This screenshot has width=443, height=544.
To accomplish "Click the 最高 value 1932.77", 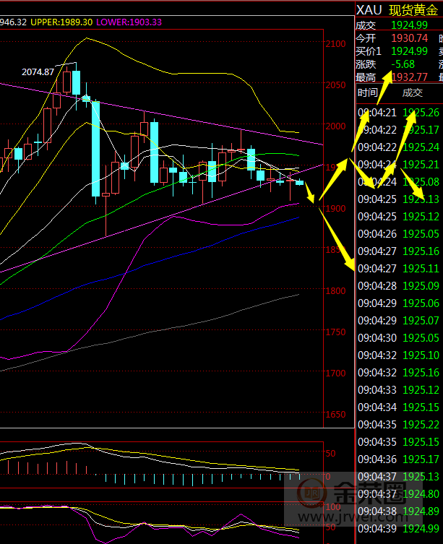I will click(x=409, y=77).
